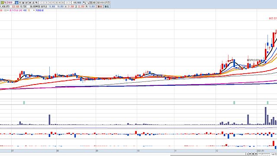
Task: Click the 1,430,073 volume value
Action: pyautogui.click(x=5, y=6)
